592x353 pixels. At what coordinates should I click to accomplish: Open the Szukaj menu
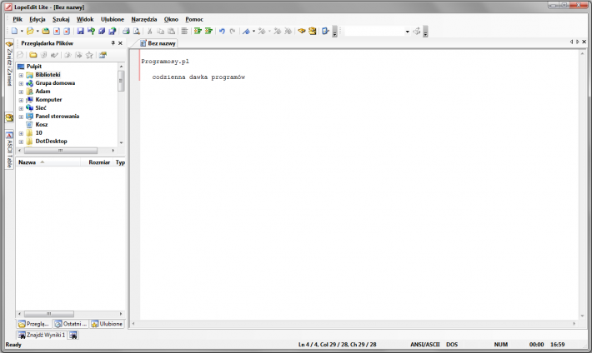(x=61, y=19)
